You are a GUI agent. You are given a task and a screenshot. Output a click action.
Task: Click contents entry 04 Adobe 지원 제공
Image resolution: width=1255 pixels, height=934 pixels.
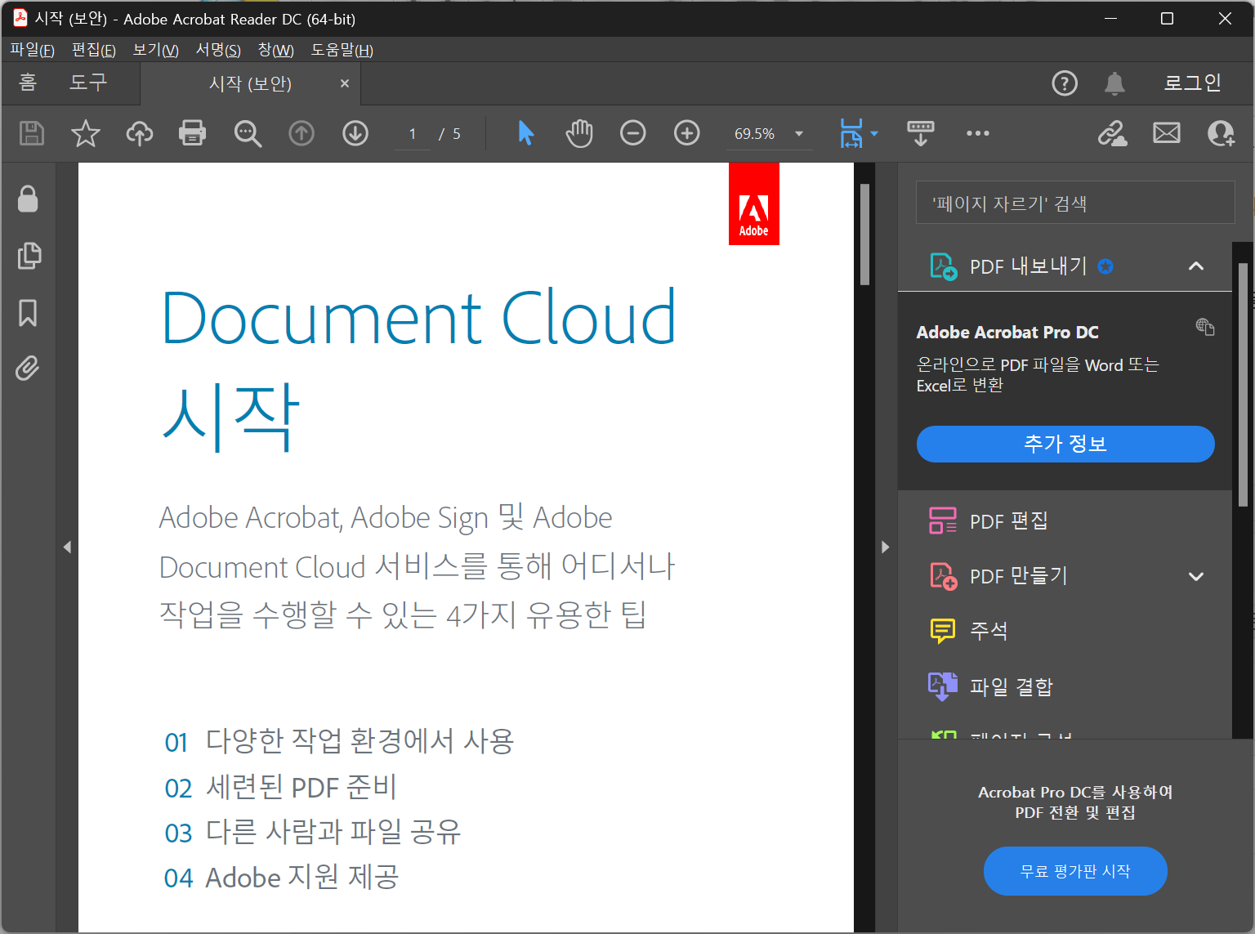(x=282, y=877)
